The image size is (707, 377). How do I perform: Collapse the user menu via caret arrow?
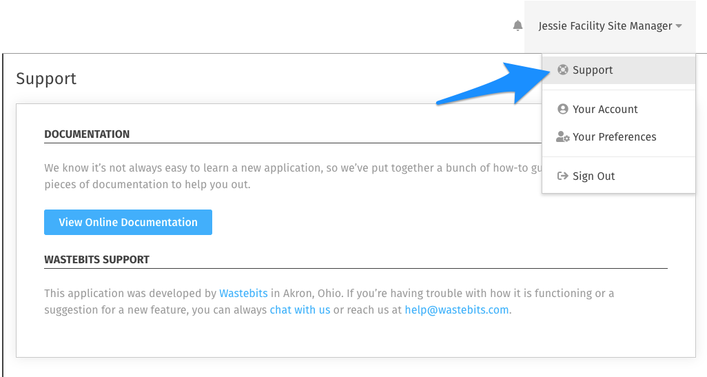(679, 26)
